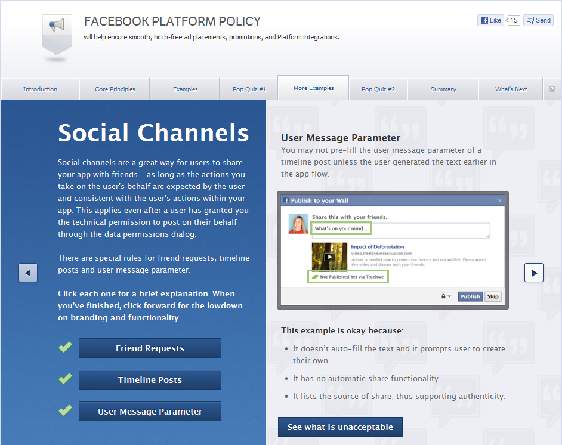Select the More Examples tab

(313, 88)
